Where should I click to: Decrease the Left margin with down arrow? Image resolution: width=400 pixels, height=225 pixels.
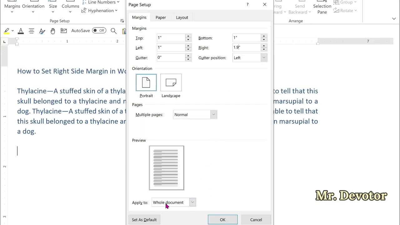click(188, 50)
